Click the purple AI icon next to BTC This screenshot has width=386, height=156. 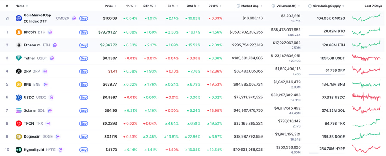(x=50, y=32)
